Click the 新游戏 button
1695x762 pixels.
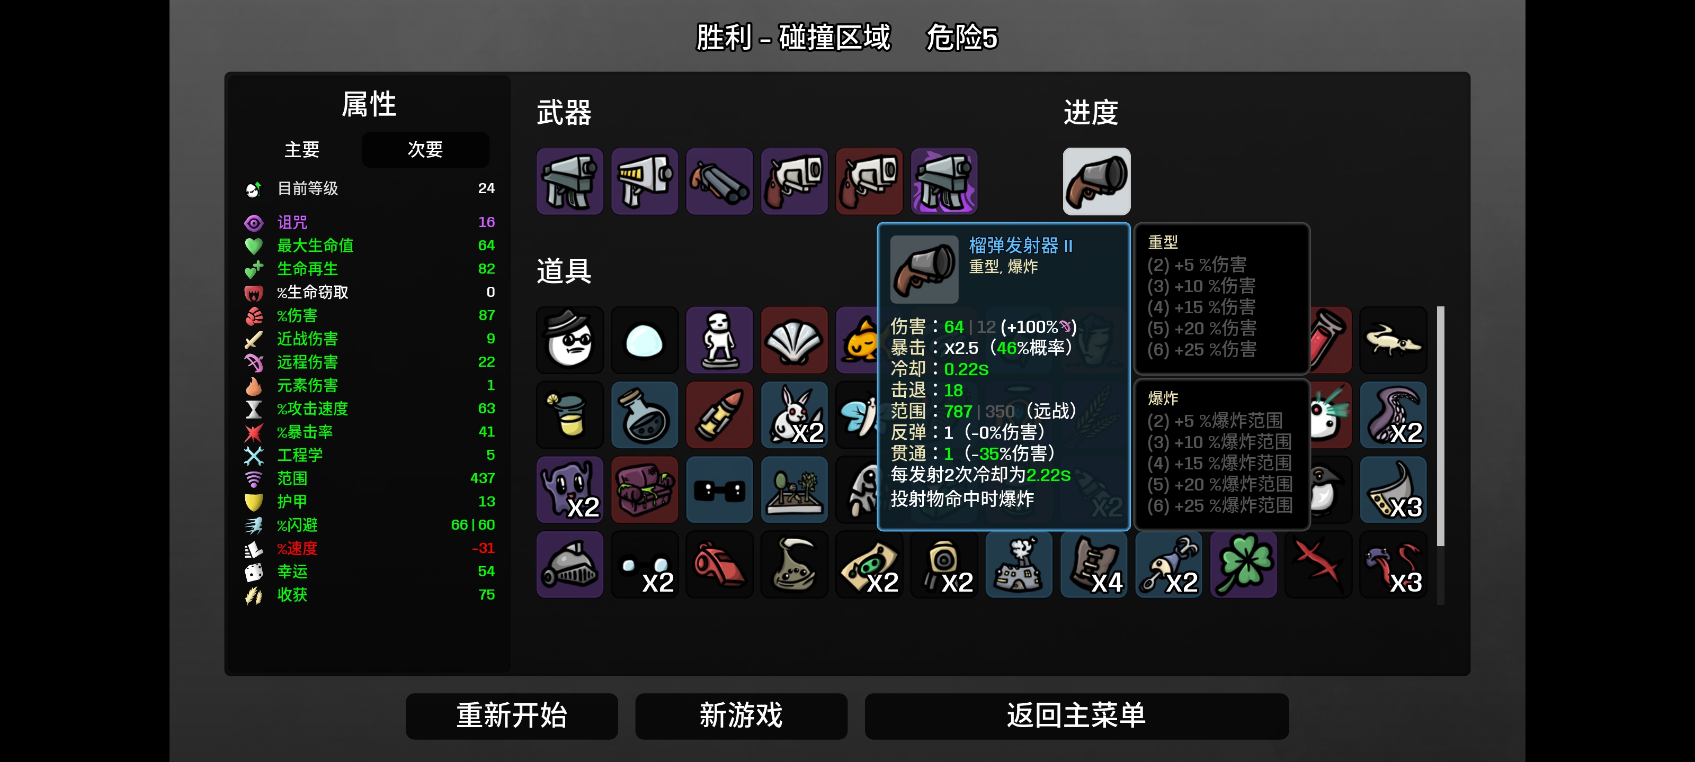pyautogui.click(x=741, y=716)
